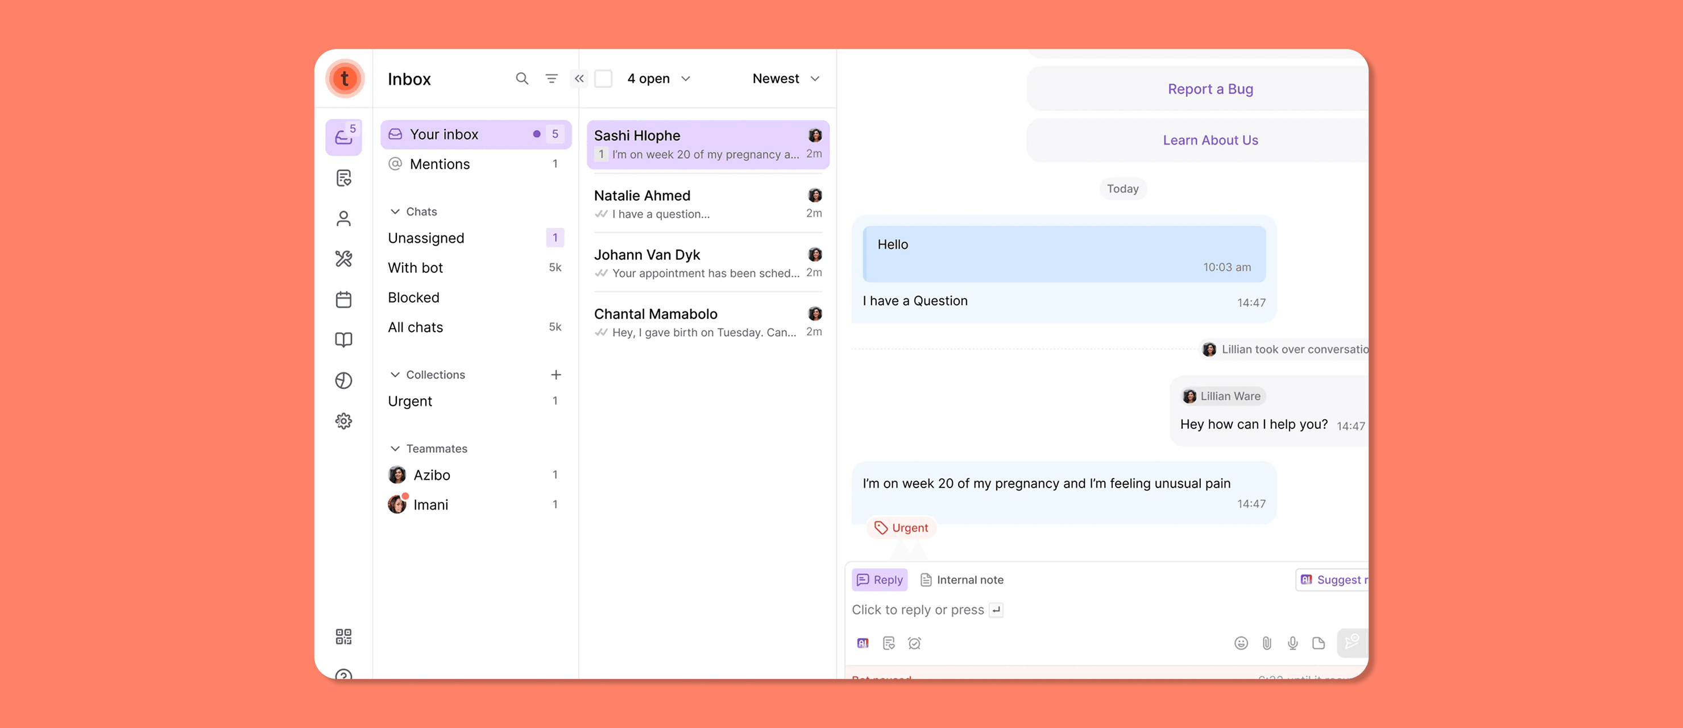The image size is (1683, 728).
Task: Open the contacts person icon in rail
Action: pos(343,218)
